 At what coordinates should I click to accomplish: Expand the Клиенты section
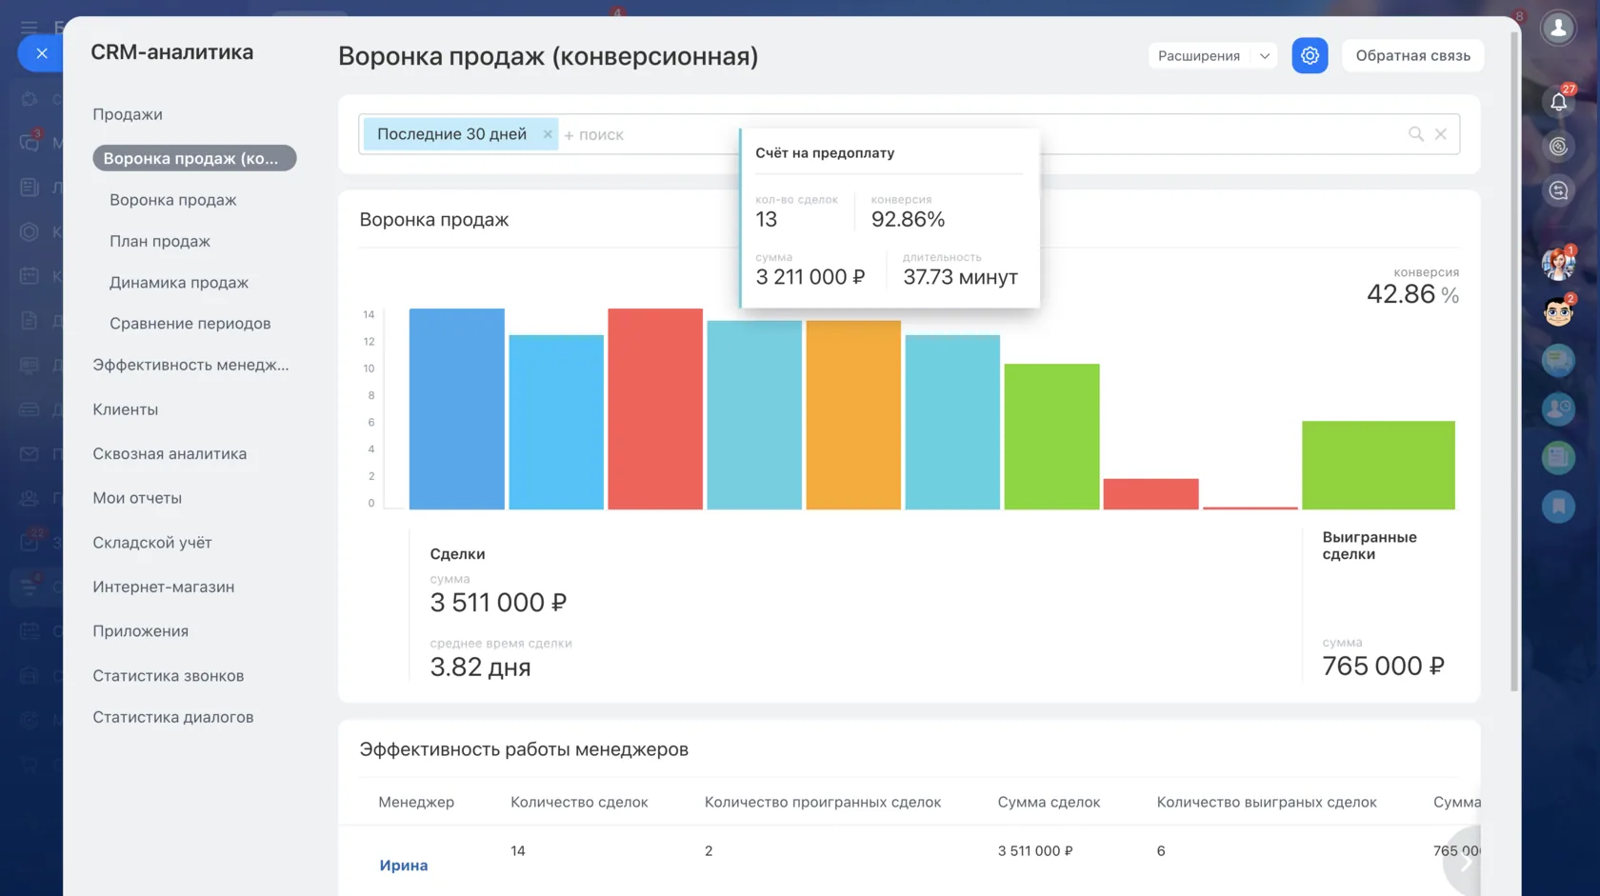tap(125, 409)
